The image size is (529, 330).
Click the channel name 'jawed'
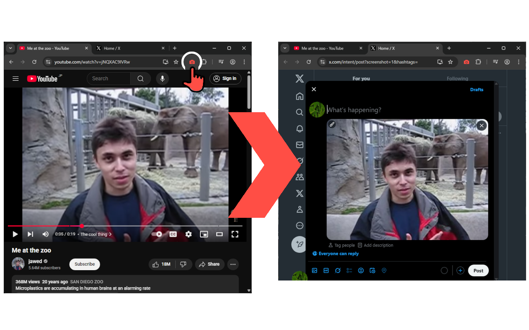pos(35,261)
